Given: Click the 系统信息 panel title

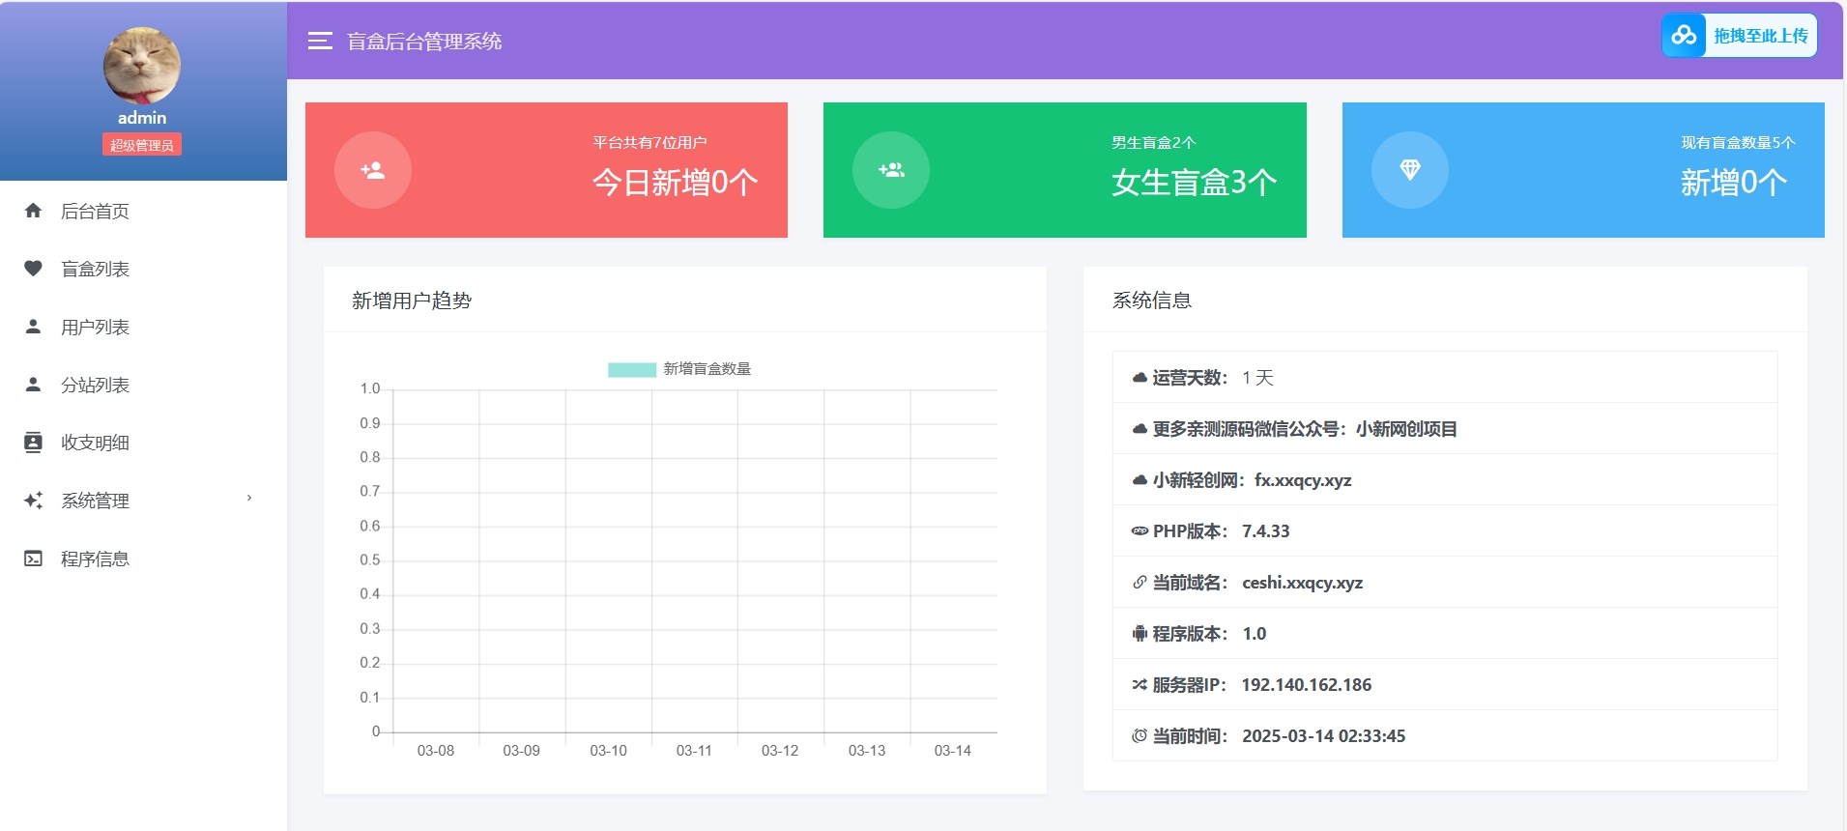Looking at the screenshot, I should click(1152, 301).
